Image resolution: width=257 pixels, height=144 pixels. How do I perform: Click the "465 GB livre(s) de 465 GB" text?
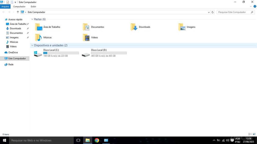103,56
